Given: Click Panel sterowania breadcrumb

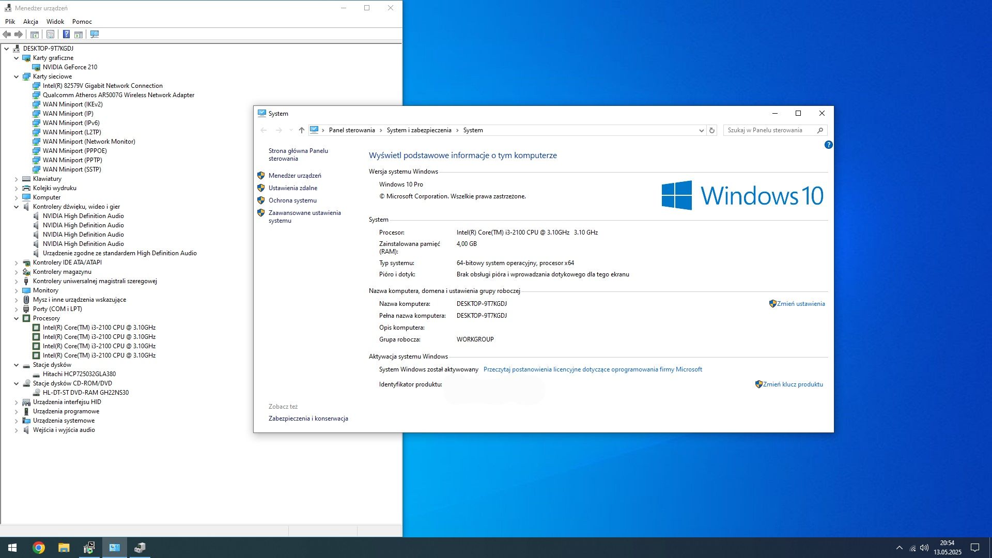Looking at the screenshot, I should pyautogui.click(x=352, y=130).
